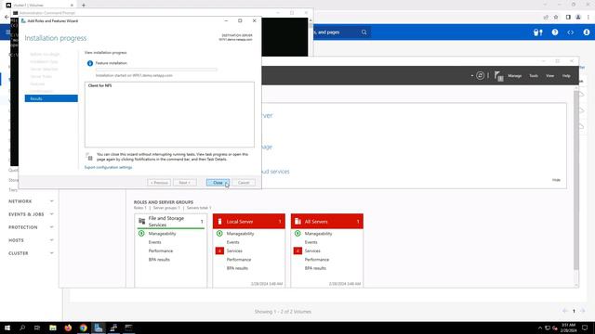This screenshot has width=595, height=334.
Task: Click green Manageability status icon in Local Server
Action: point(219,234)
